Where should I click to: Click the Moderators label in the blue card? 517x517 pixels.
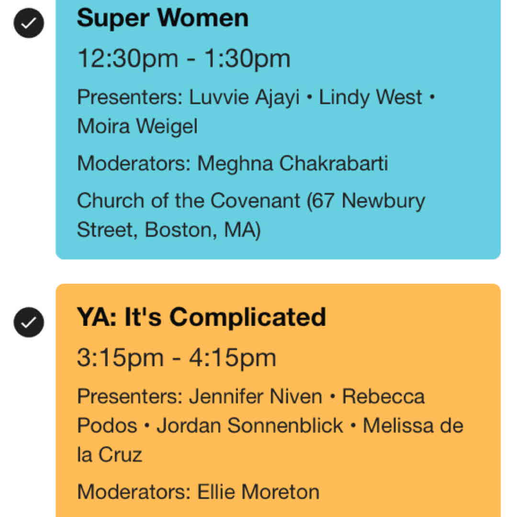pos(134,164)
